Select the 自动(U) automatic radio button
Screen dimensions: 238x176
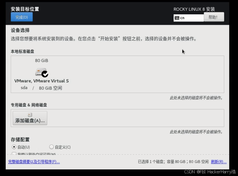tap(14, 147)
